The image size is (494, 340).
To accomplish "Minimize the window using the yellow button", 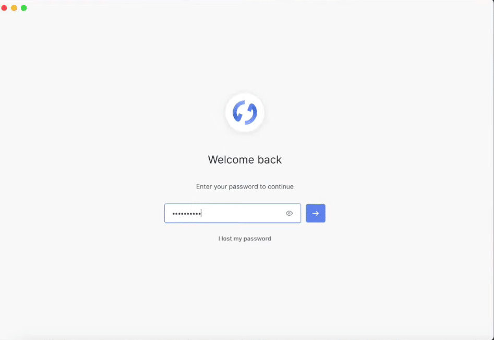I will (14, 8).
